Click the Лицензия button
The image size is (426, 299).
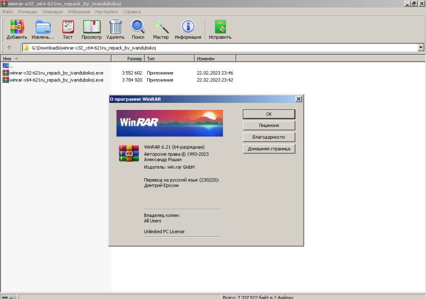pos(269,126)
